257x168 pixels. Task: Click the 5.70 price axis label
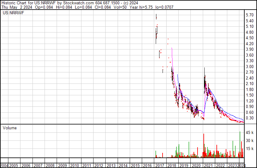tap(250, 15)
